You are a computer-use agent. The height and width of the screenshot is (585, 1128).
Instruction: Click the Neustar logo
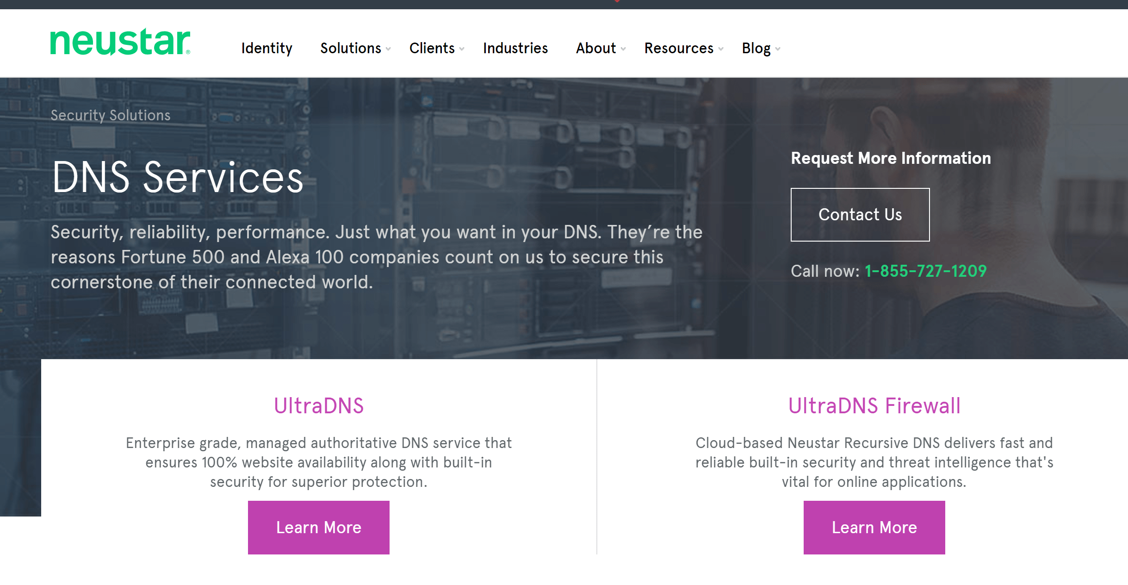click(120, 42)
